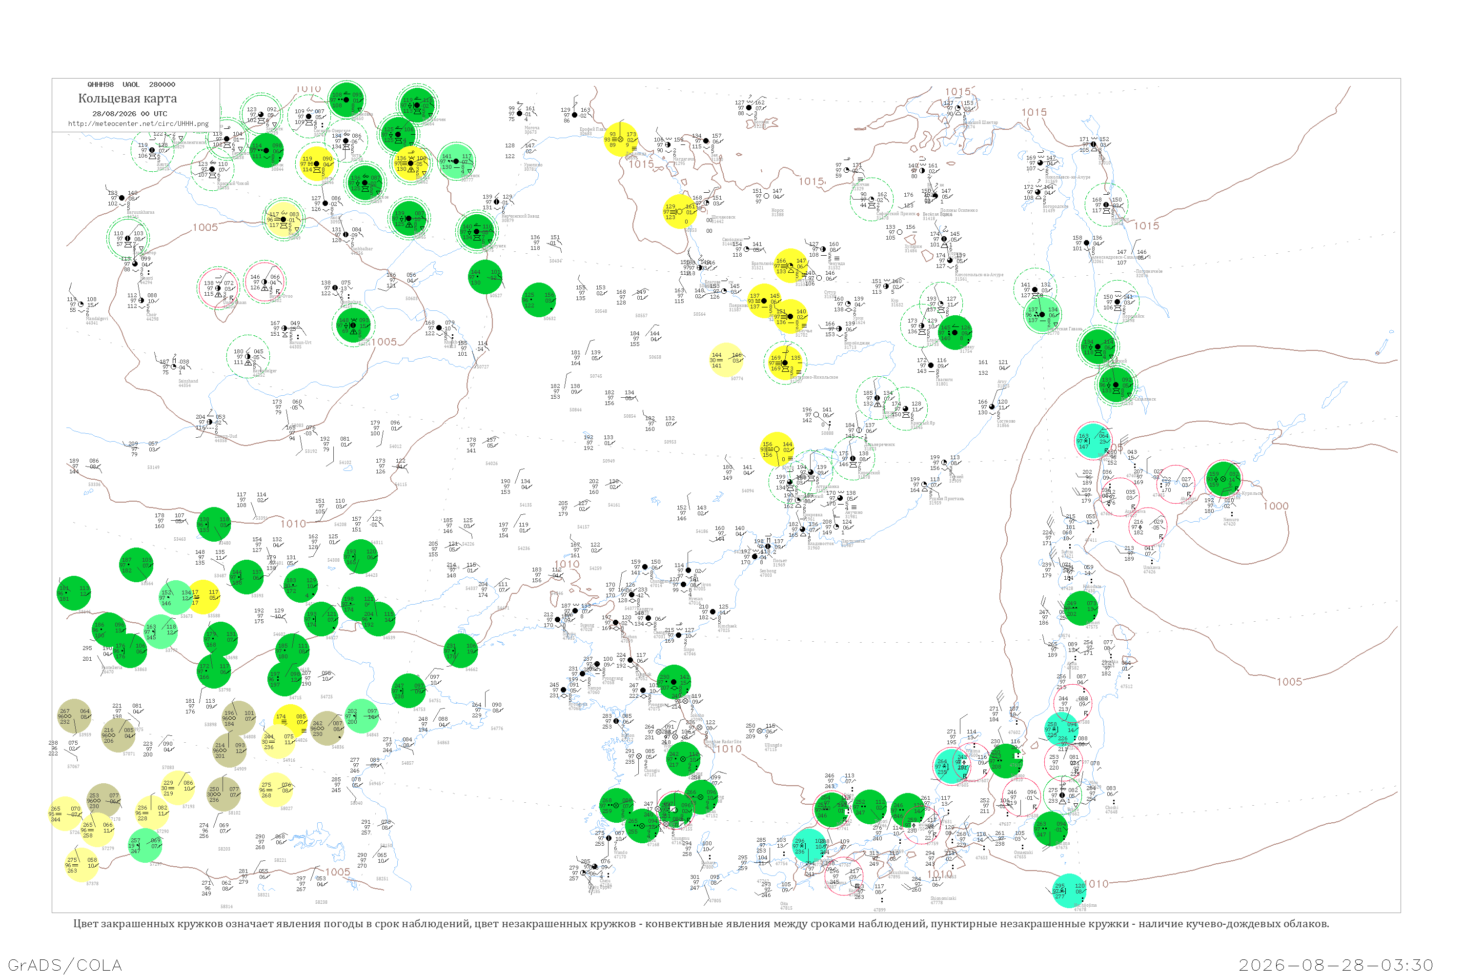Viewport: 1464px width, 976px height.
Task: Click the Богородское station name
Action: click(1055, 206)
